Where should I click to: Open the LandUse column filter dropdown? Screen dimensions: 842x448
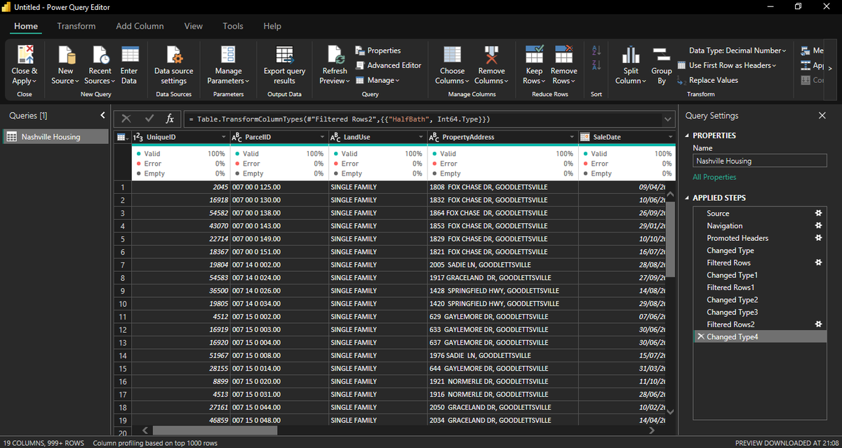420,137
